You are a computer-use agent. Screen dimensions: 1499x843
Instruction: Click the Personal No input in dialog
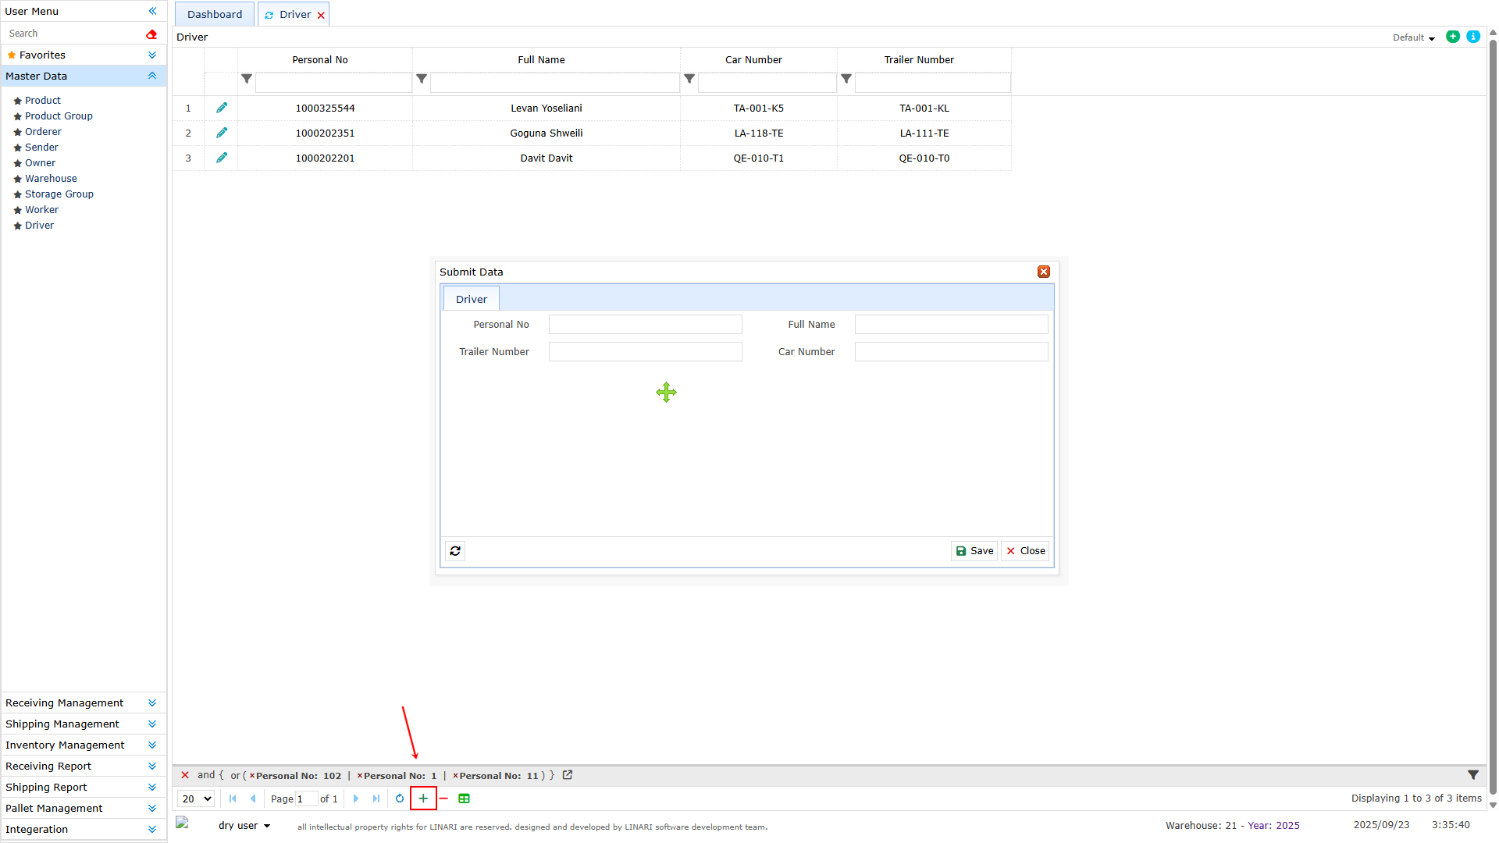point(645,325)
